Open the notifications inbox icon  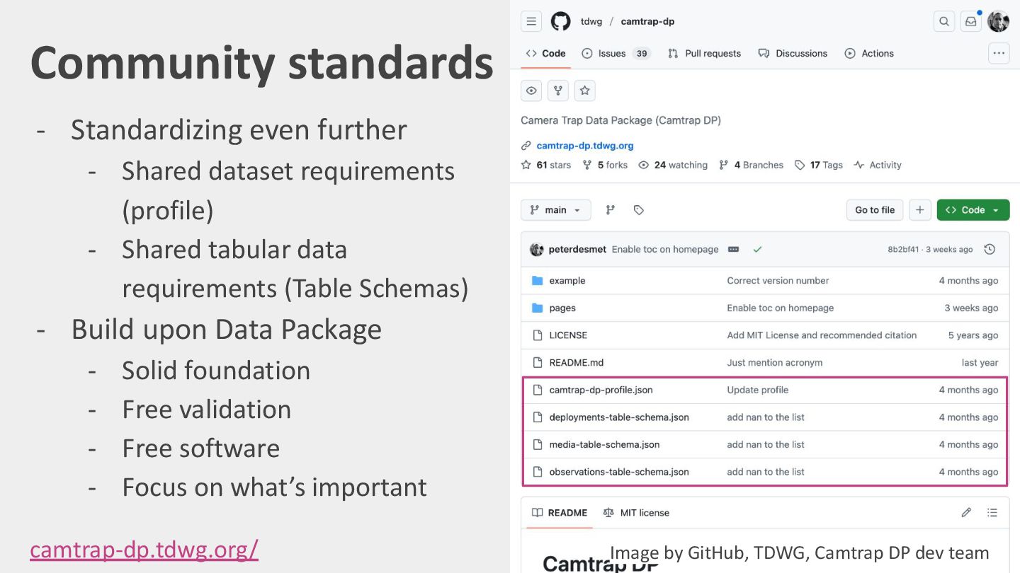pyautogui.click(x=971, y=21)
